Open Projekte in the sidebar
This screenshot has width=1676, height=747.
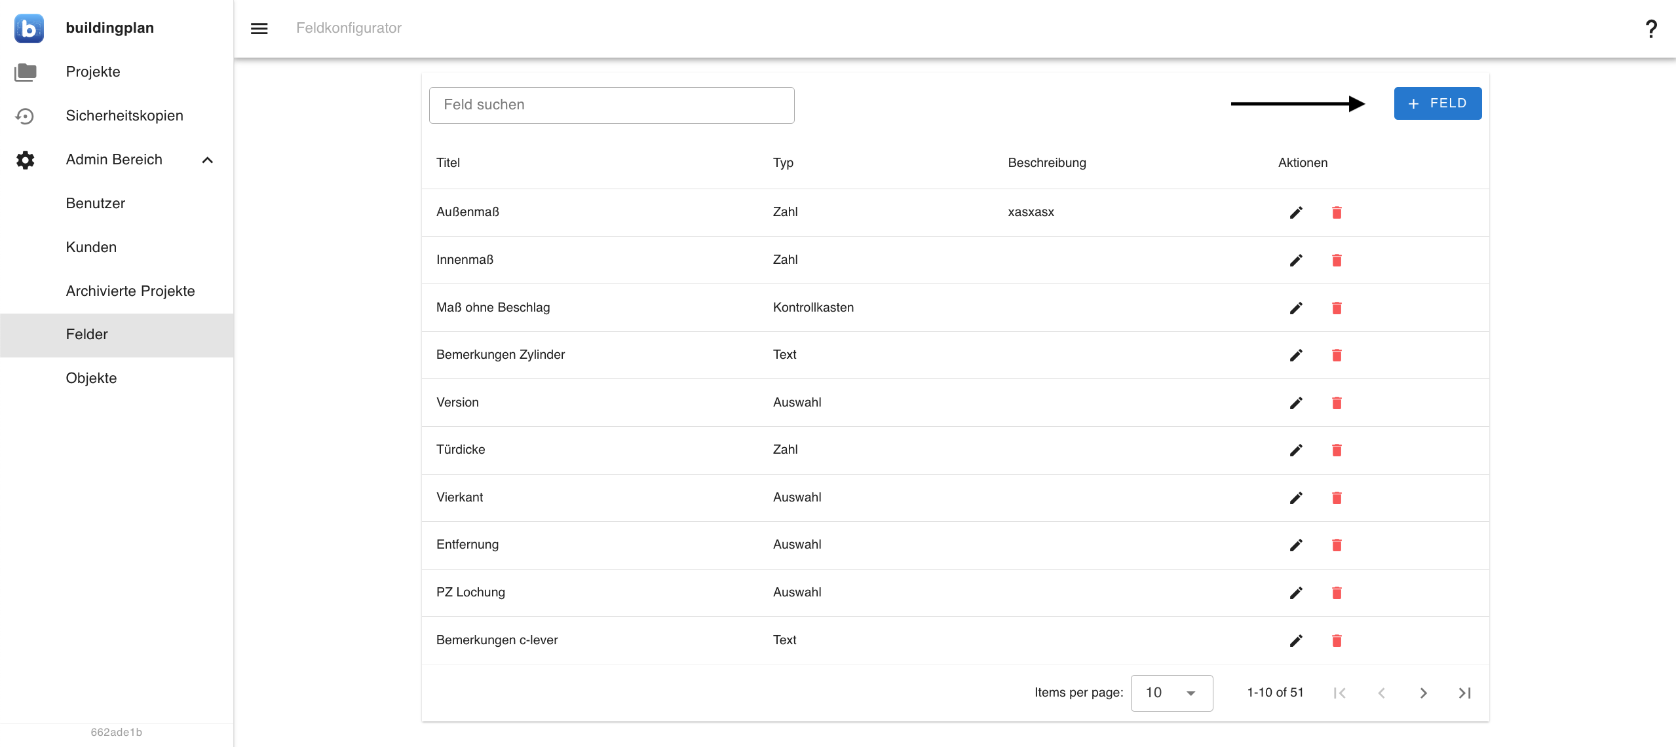tap(93, 72)
